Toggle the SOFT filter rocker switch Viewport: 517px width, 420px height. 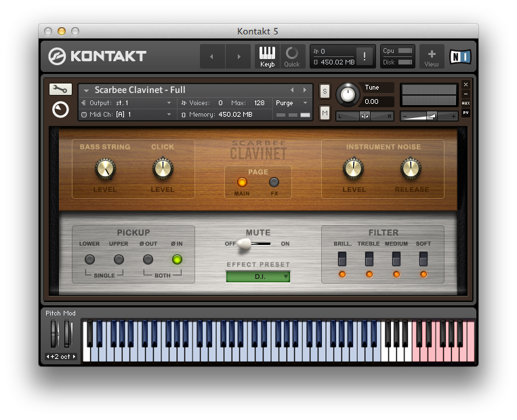(423, 259)
